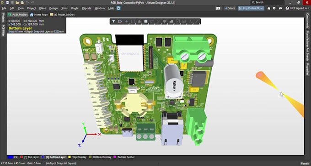Screen dimensions: 311x166
Task: Click the Panels button in the status bar
Action: click(305, 163)
